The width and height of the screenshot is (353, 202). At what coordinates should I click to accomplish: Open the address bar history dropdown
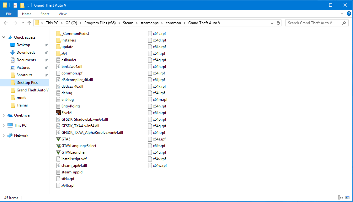coord(272,23)
